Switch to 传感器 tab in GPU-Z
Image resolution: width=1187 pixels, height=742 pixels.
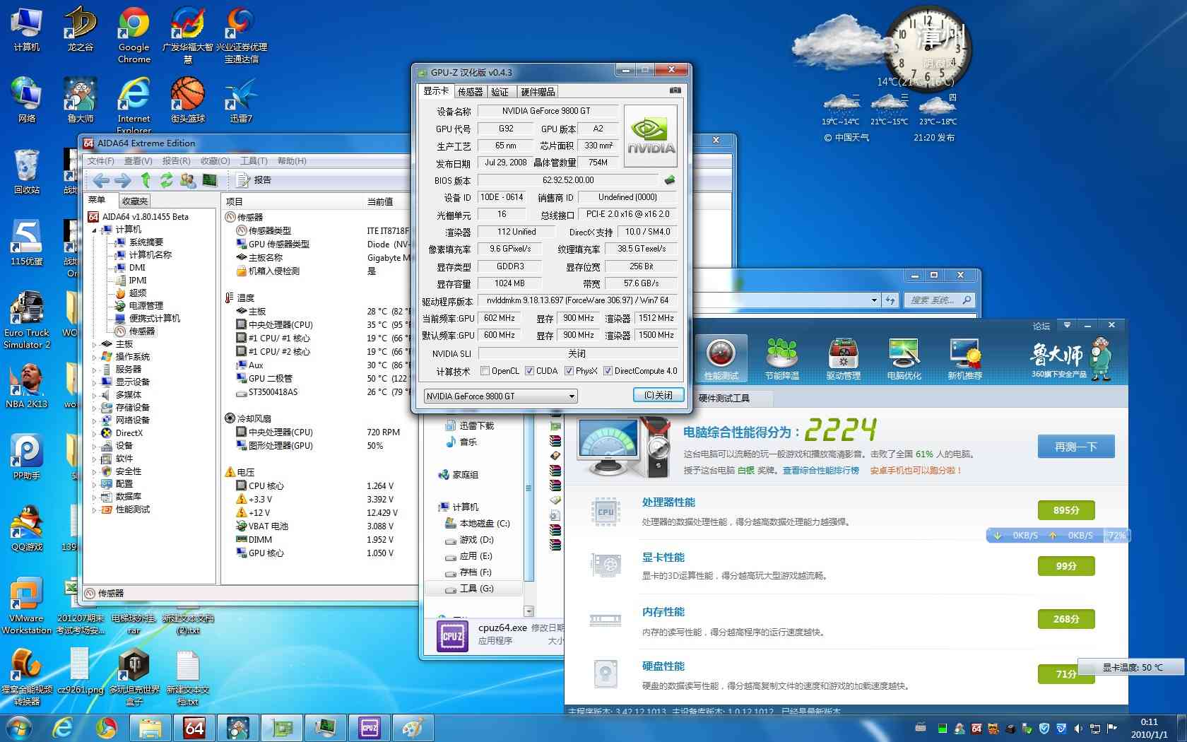(x=470, y=92)
